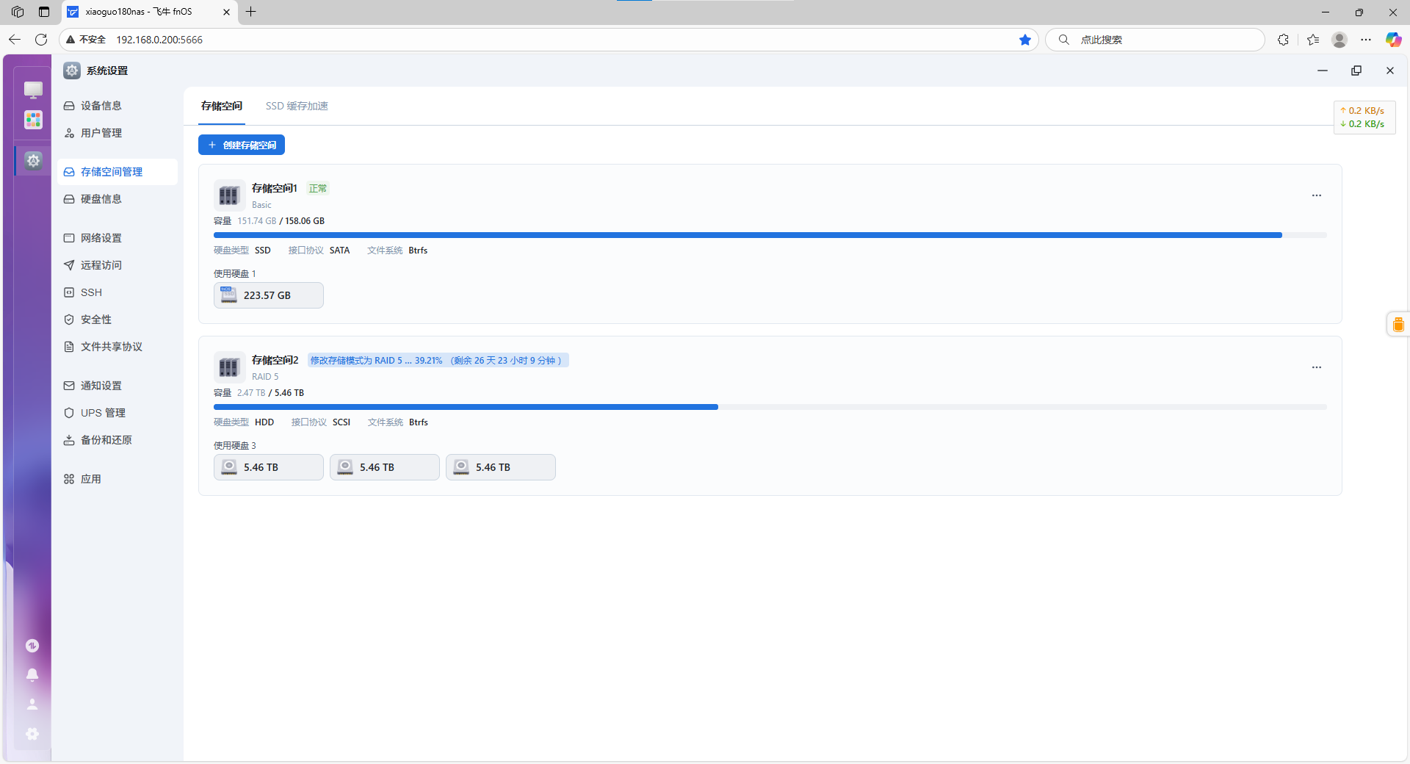Open 安全性 in settings sidebar

tap(117, 320)
